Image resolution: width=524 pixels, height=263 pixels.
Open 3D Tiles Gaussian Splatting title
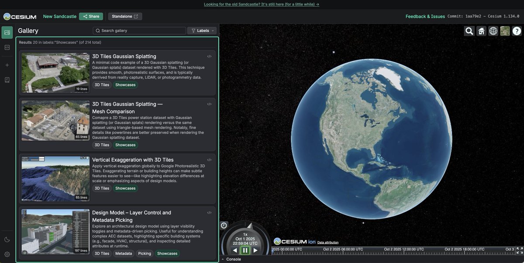coord(124,56)
